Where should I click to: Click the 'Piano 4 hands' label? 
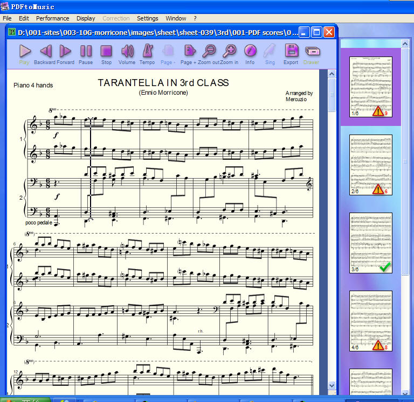pyautogui.click(x=33, y=86)
